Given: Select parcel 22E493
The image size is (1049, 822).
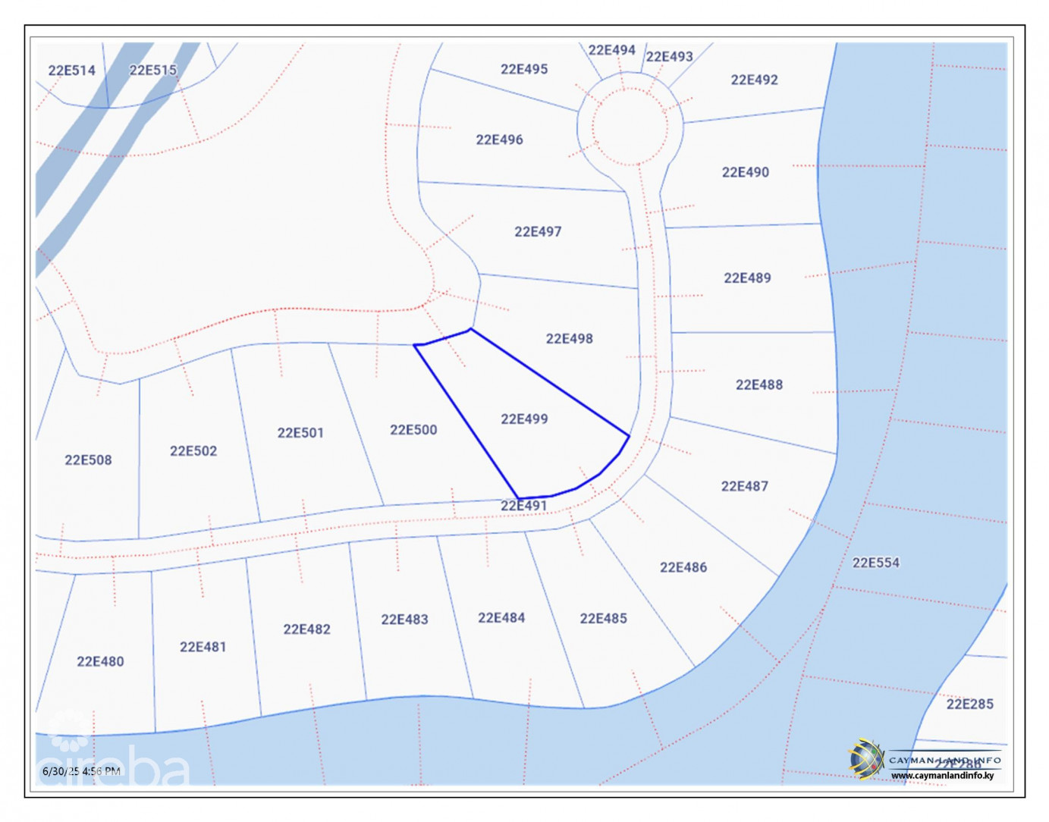Looking at the screenshot, I should pos(671,55).
